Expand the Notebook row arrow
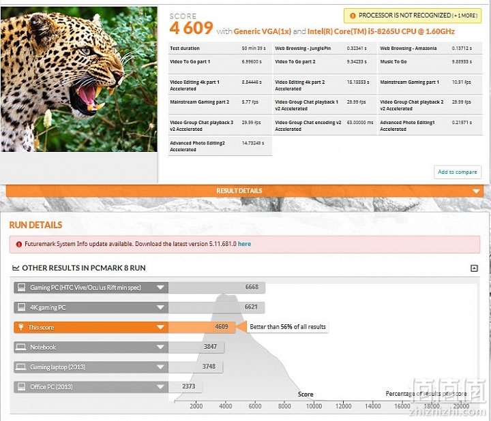 point(160,347)
